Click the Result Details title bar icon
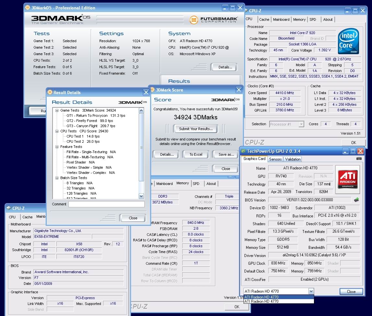372x316 pixels. pos(50,92)
